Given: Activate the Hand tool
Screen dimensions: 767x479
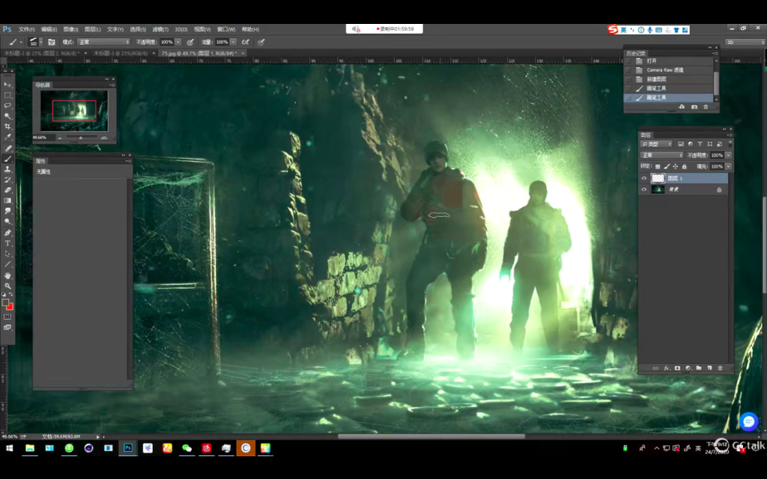Looking at the screenshot, I should point(8,275).
